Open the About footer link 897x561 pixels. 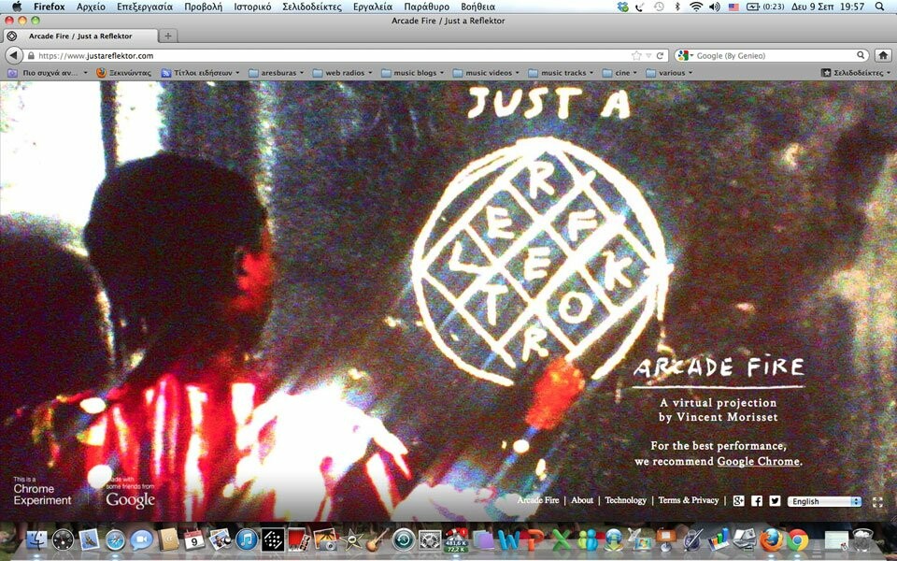(582, 499)
